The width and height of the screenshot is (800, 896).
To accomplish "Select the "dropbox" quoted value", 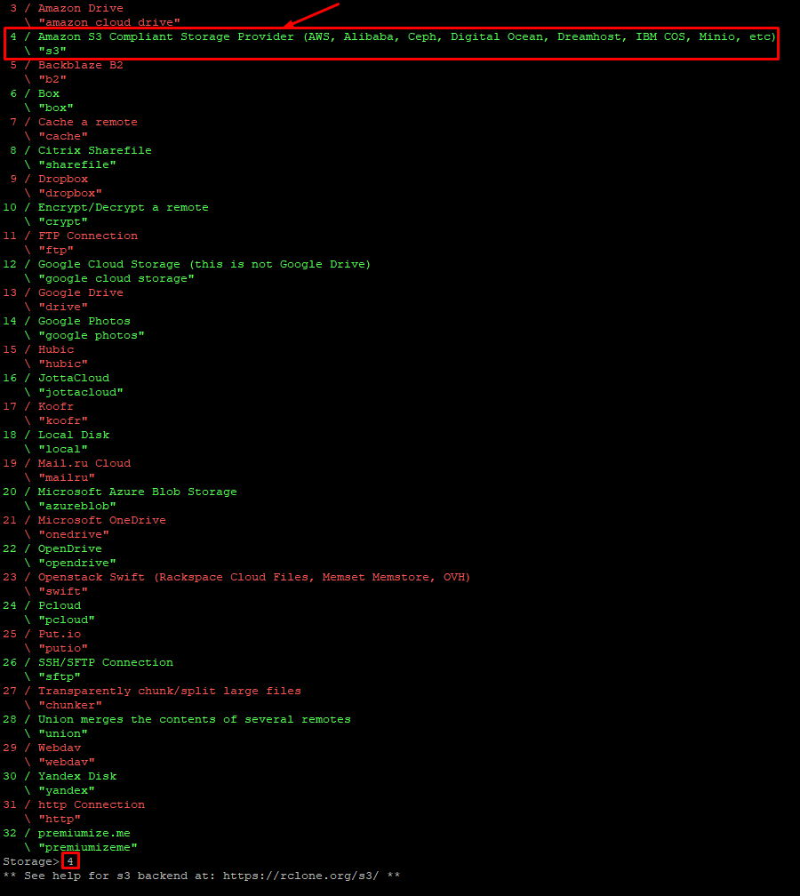I will (69, 193).
